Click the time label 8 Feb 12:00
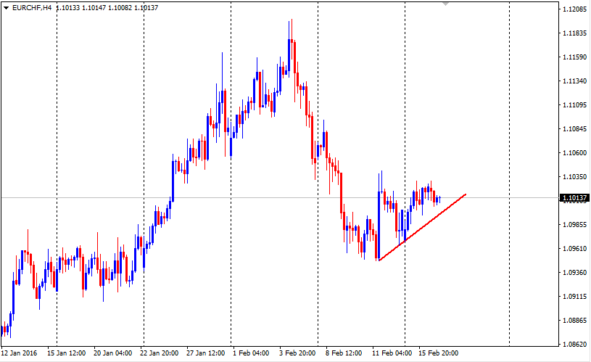This screenshot has width=591, height=362. [344, 353]
